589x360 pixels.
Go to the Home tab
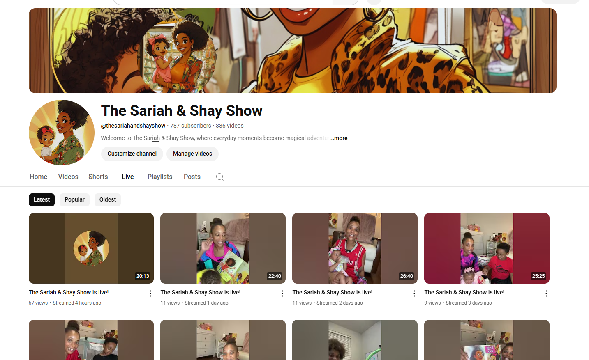[x=38, y=177]
